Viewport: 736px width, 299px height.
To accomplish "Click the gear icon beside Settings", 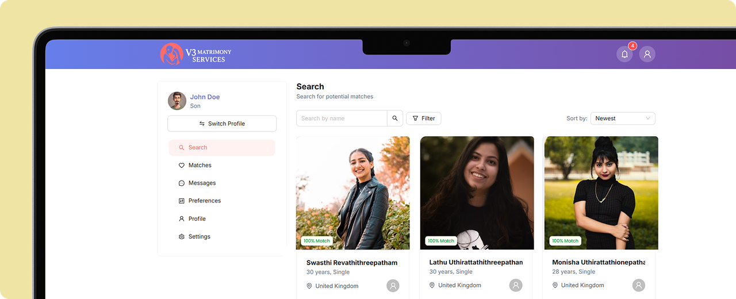I will tap(182, 237).
